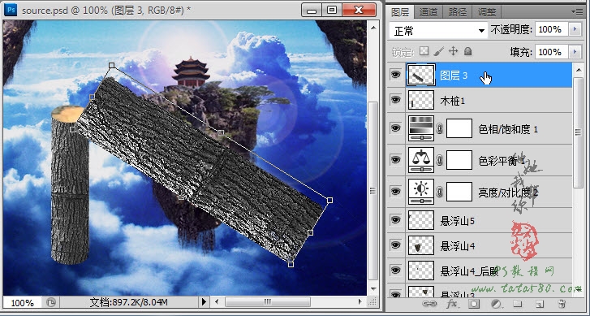The width and height of the screenshot is (590, 316).
Task: Click the 亮度/对比度 2 adjustment icon
Action: click(x=421, y=192)
